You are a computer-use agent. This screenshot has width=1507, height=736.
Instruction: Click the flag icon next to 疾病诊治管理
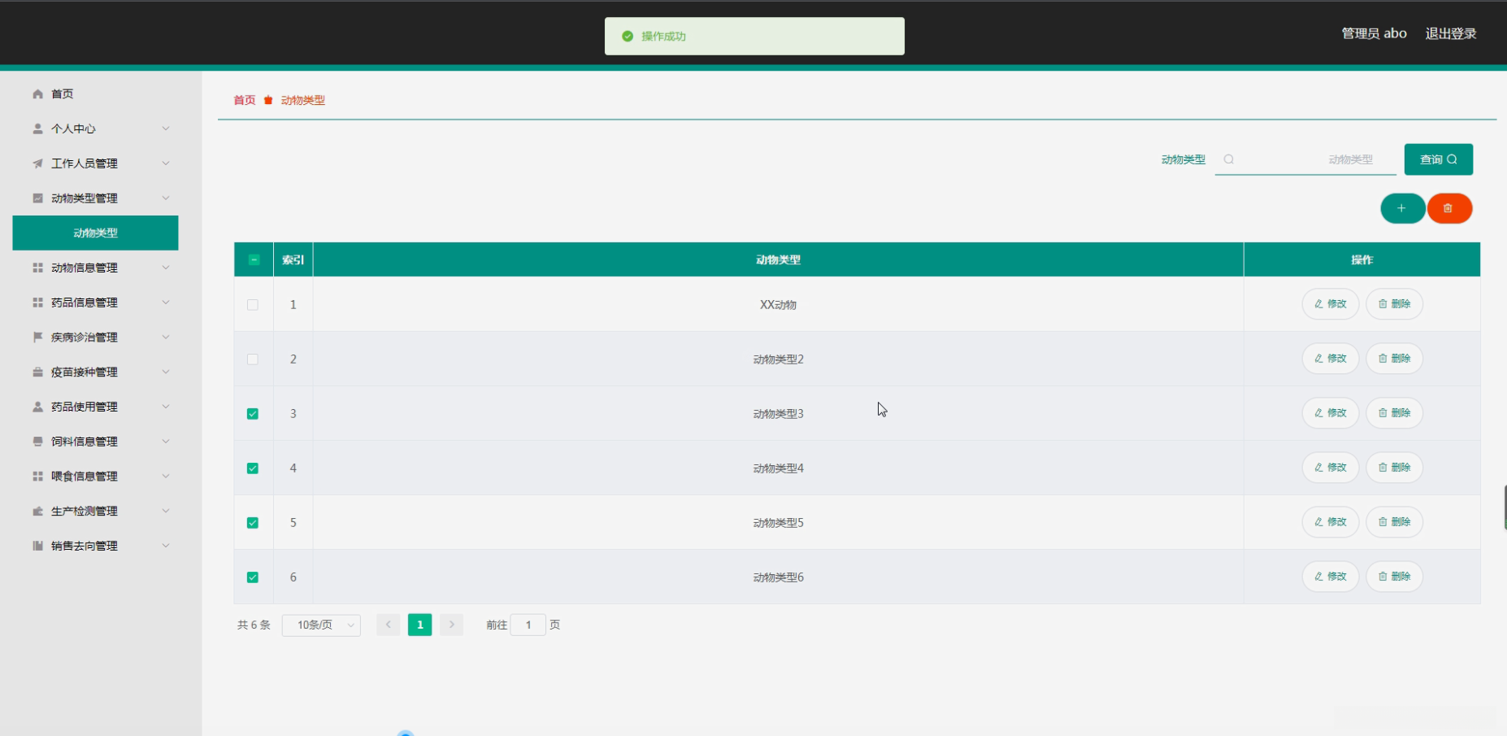[37, 337]
